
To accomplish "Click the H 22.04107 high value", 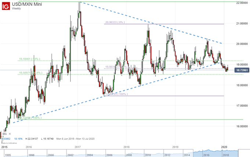I will 32,139.
